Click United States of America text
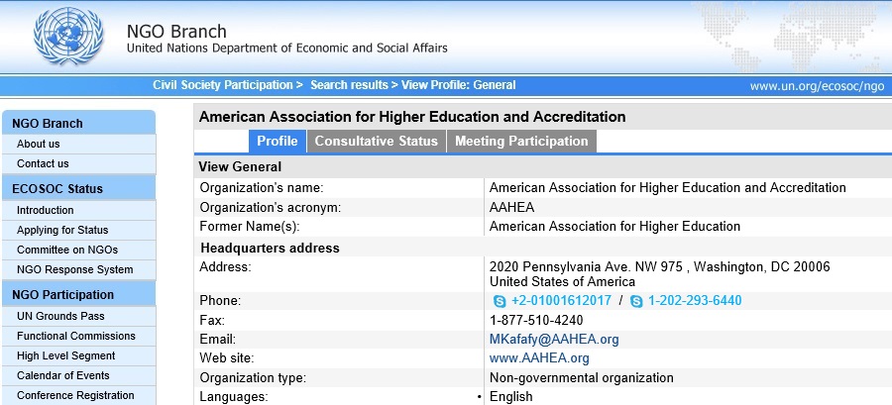This screenshot has width=892, height=405. coord(562,282)
